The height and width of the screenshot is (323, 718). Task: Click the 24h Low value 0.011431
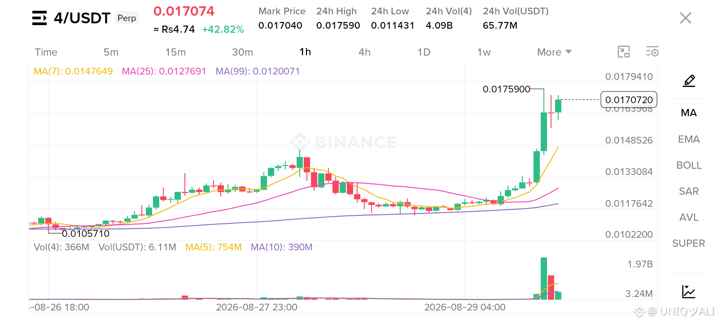393,26
